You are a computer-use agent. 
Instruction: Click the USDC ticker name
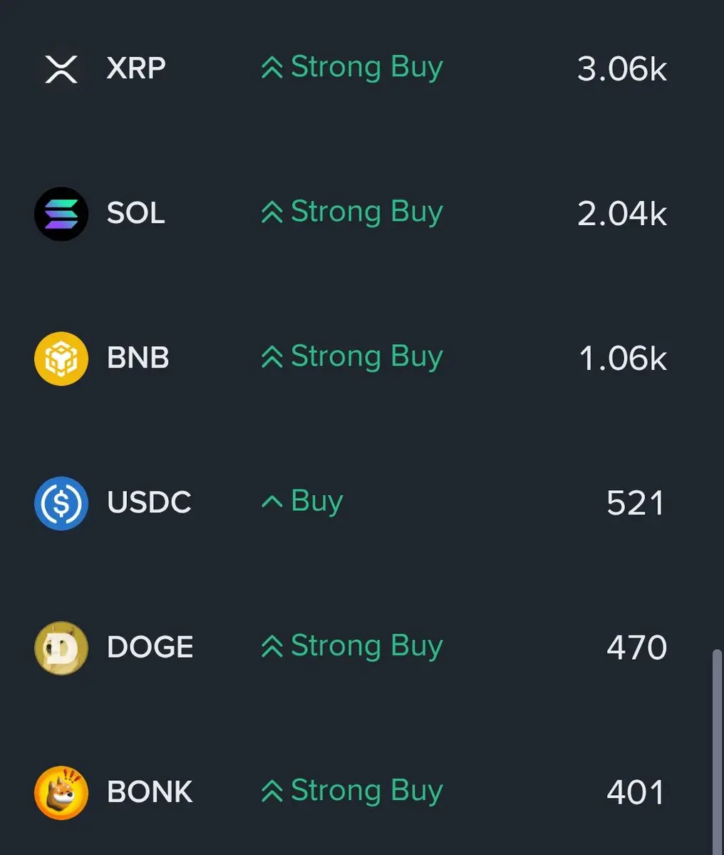coord(149,502)
